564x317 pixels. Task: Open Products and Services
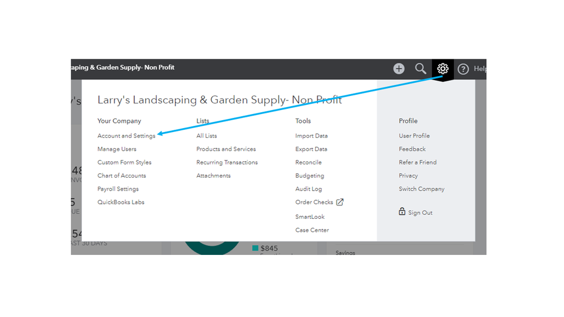[x=226, y=149]
